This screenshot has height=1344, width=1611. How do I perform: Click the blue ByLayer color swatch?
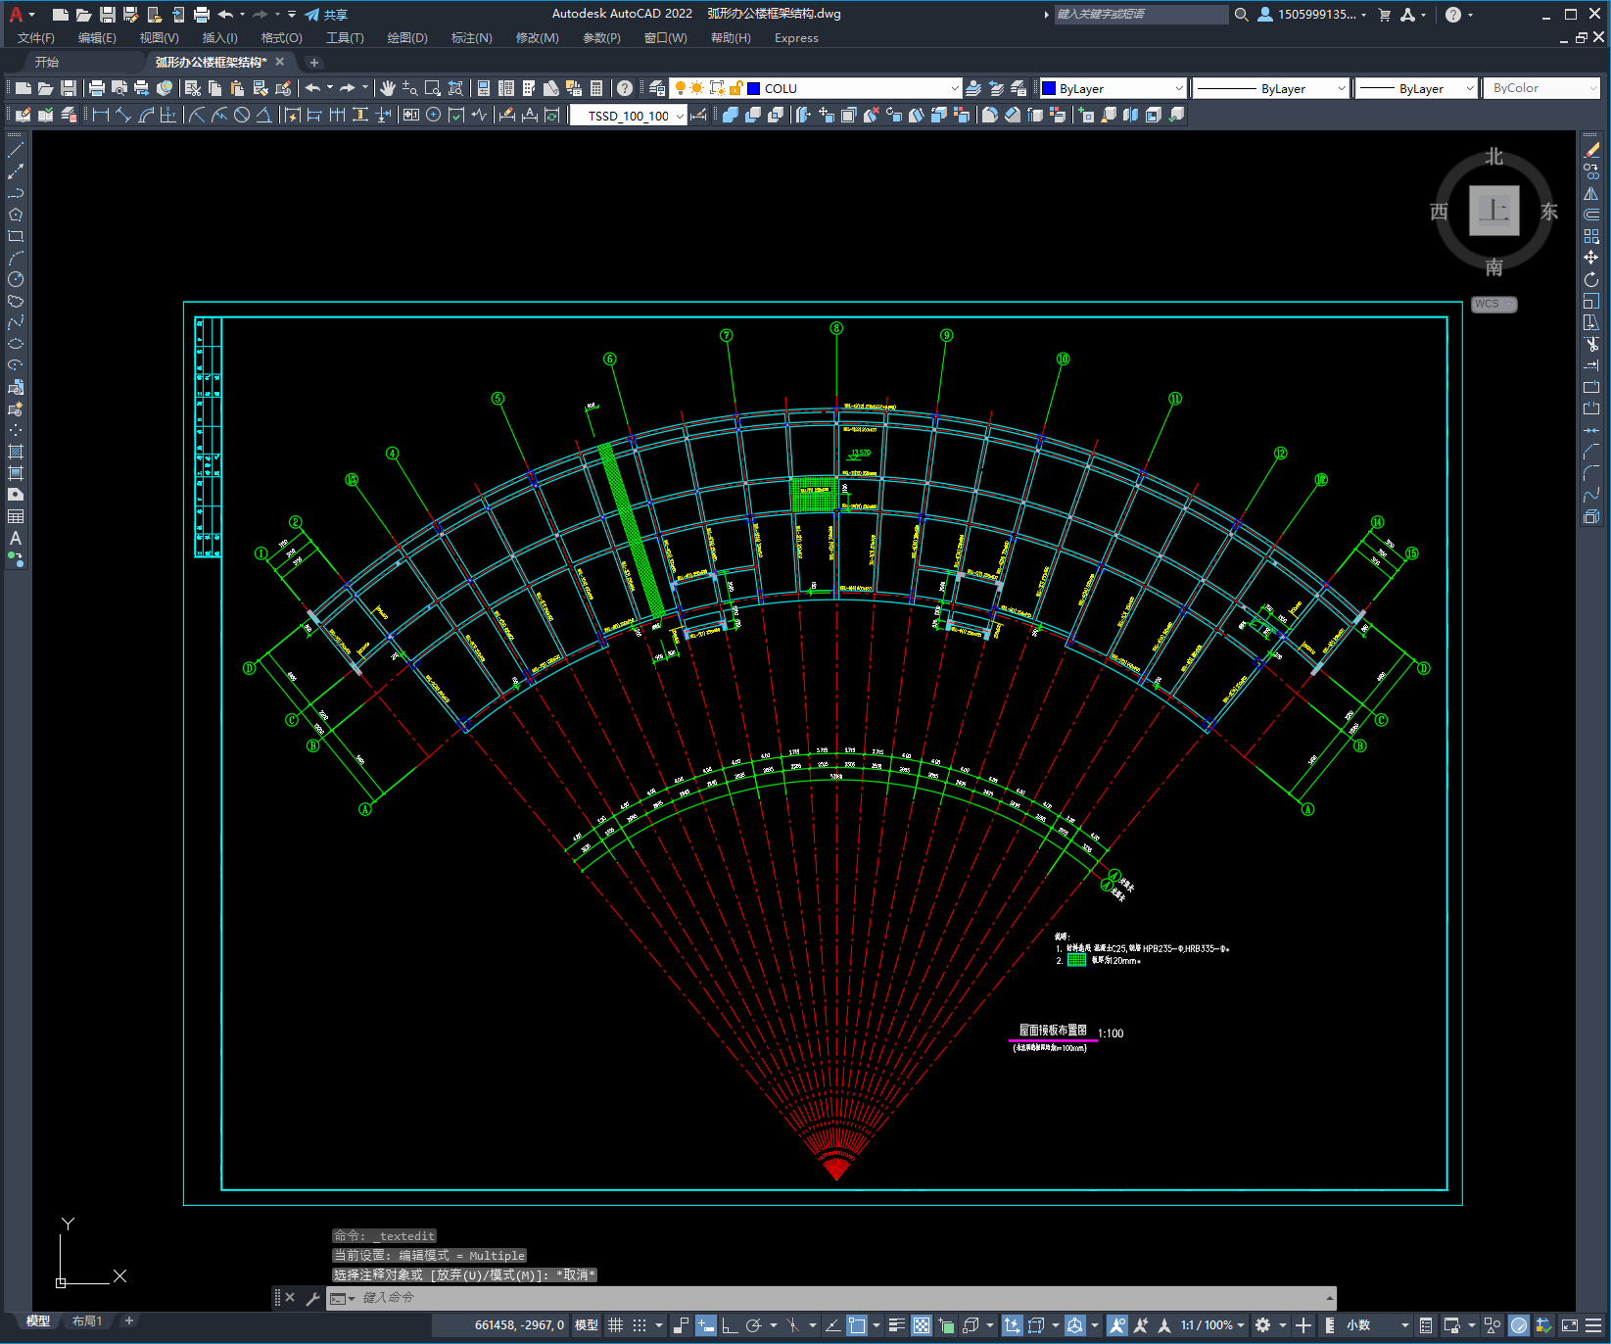click(1050, 88)
